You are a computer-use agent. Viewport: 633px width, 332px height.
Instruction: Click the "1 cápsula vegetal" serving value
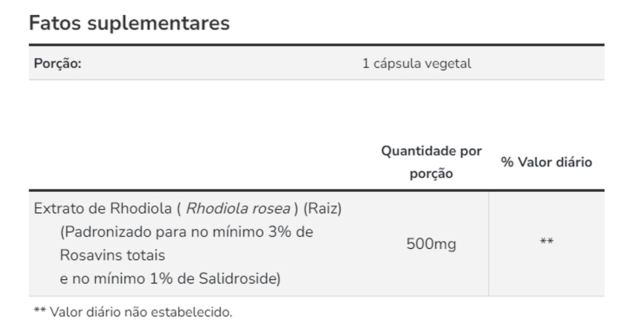coord(416,64)
